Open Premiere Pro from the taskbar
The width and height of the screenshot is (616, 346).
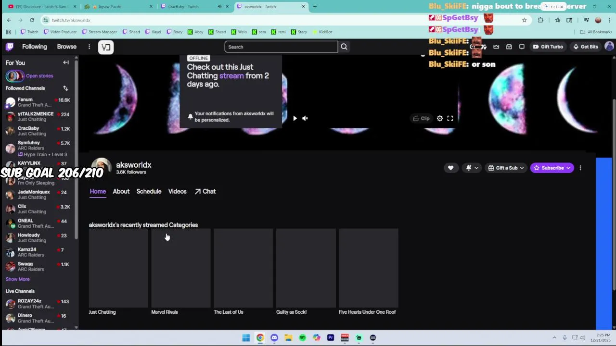(x=331, y=338)
